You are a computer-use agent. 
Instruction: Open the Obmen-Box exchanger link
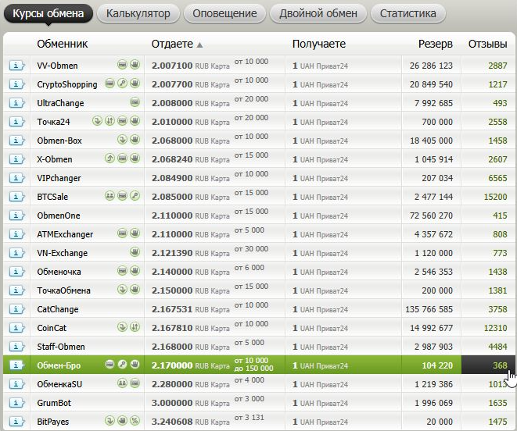pyautogui.click(x=59, y=141)
